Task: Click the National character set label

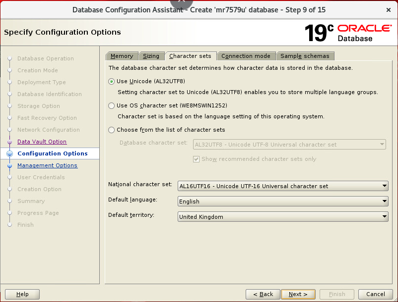Action: (x=140, y=184)
